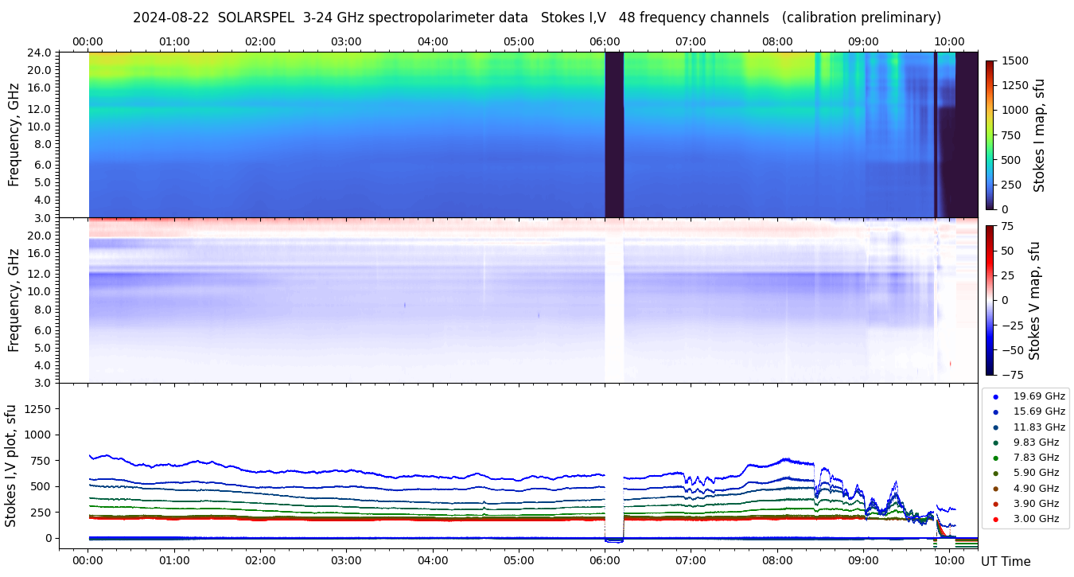Click the 11.83 GHz legend marker dot
Viewport: 1074px width, 577px height.
pyautogui.click(x=995, y=427)
